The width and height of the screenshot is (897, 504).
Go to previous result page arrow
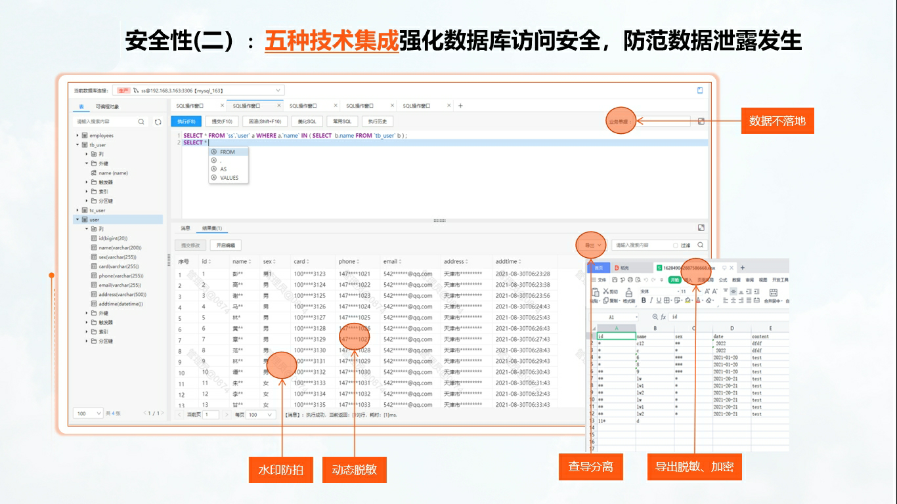181,415
